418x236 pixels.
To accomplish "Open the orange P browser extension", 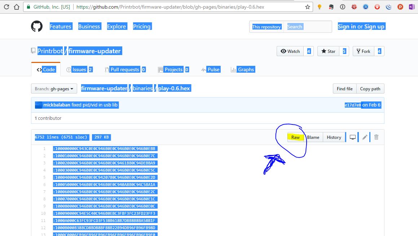I will click(400, 7).
